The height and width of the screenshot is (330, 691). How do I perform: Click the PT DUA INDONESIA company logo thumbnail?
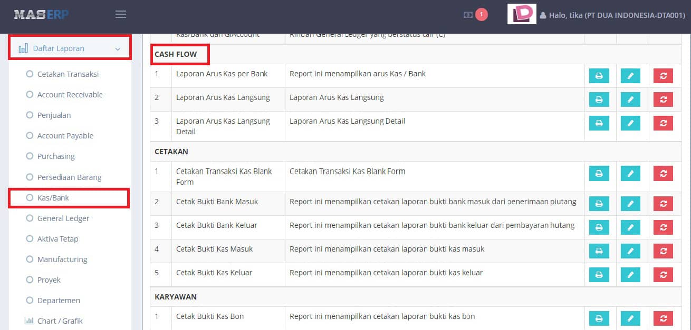click(522, 14)
